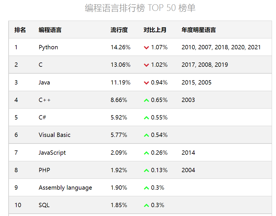Image resolution: width=276 pixels, height=216 pixels.
Task: Click the green up arrow in Visual Basic row
Action: click(x=146, y=135)
